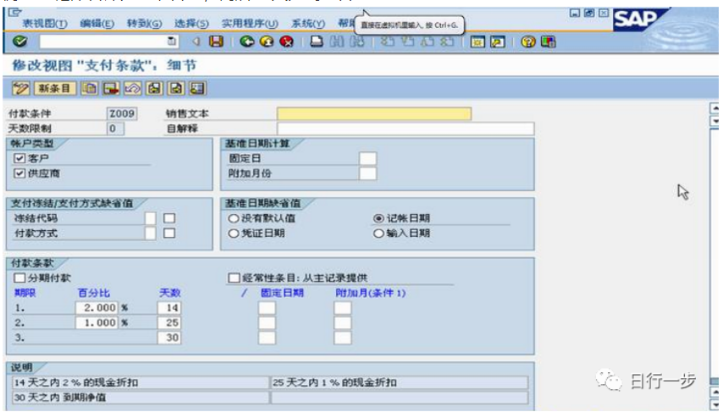Viewport: 723px width, 412px height.
Task: Toggle Display/Change with the pencil icon
Action: pos(21,88)
